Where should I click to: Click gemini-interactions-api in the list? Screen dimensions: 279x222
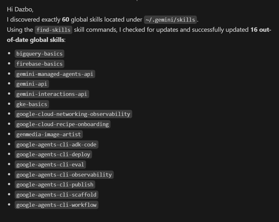click(52, 94)
